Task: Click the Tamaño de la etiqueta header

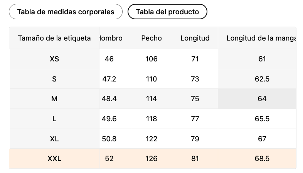Action: tap(54, 38)
